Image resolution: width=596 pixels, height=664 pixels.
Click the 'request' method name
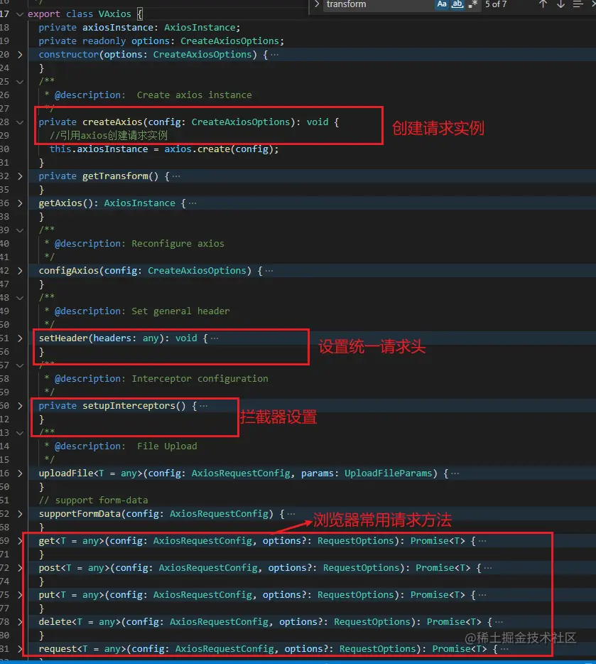pos(58,649)
